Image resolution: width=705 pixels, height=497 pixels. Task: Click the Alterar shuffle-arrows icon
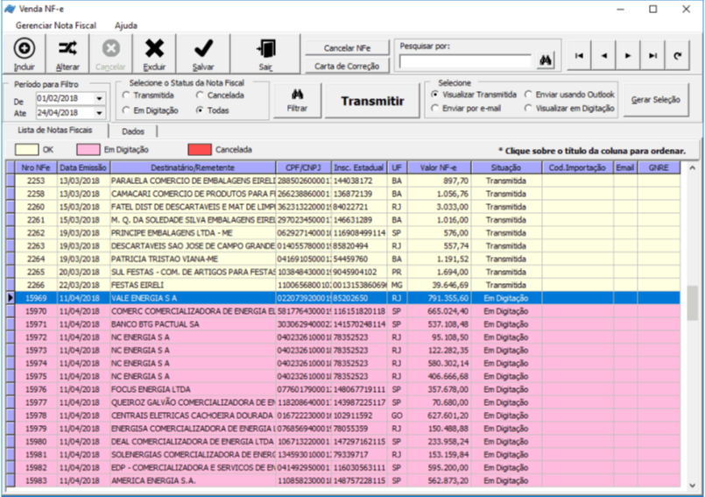click(x=67, y=49)
